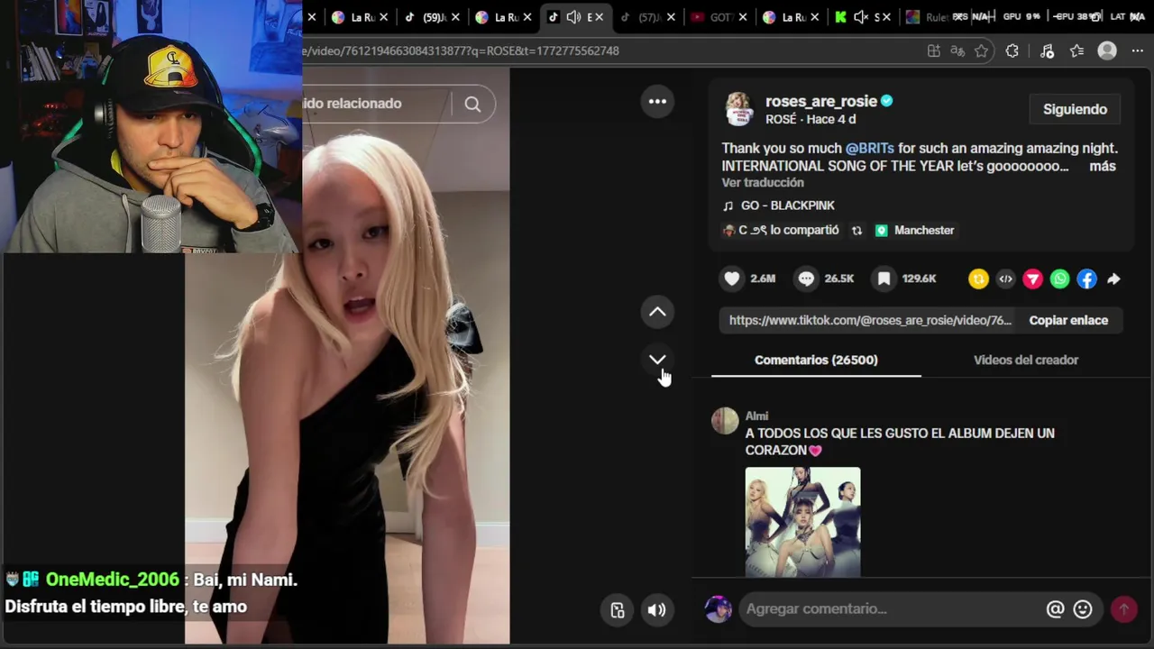
Task: Open roses_are_rosie profile avatar
Action: [738, 109]
